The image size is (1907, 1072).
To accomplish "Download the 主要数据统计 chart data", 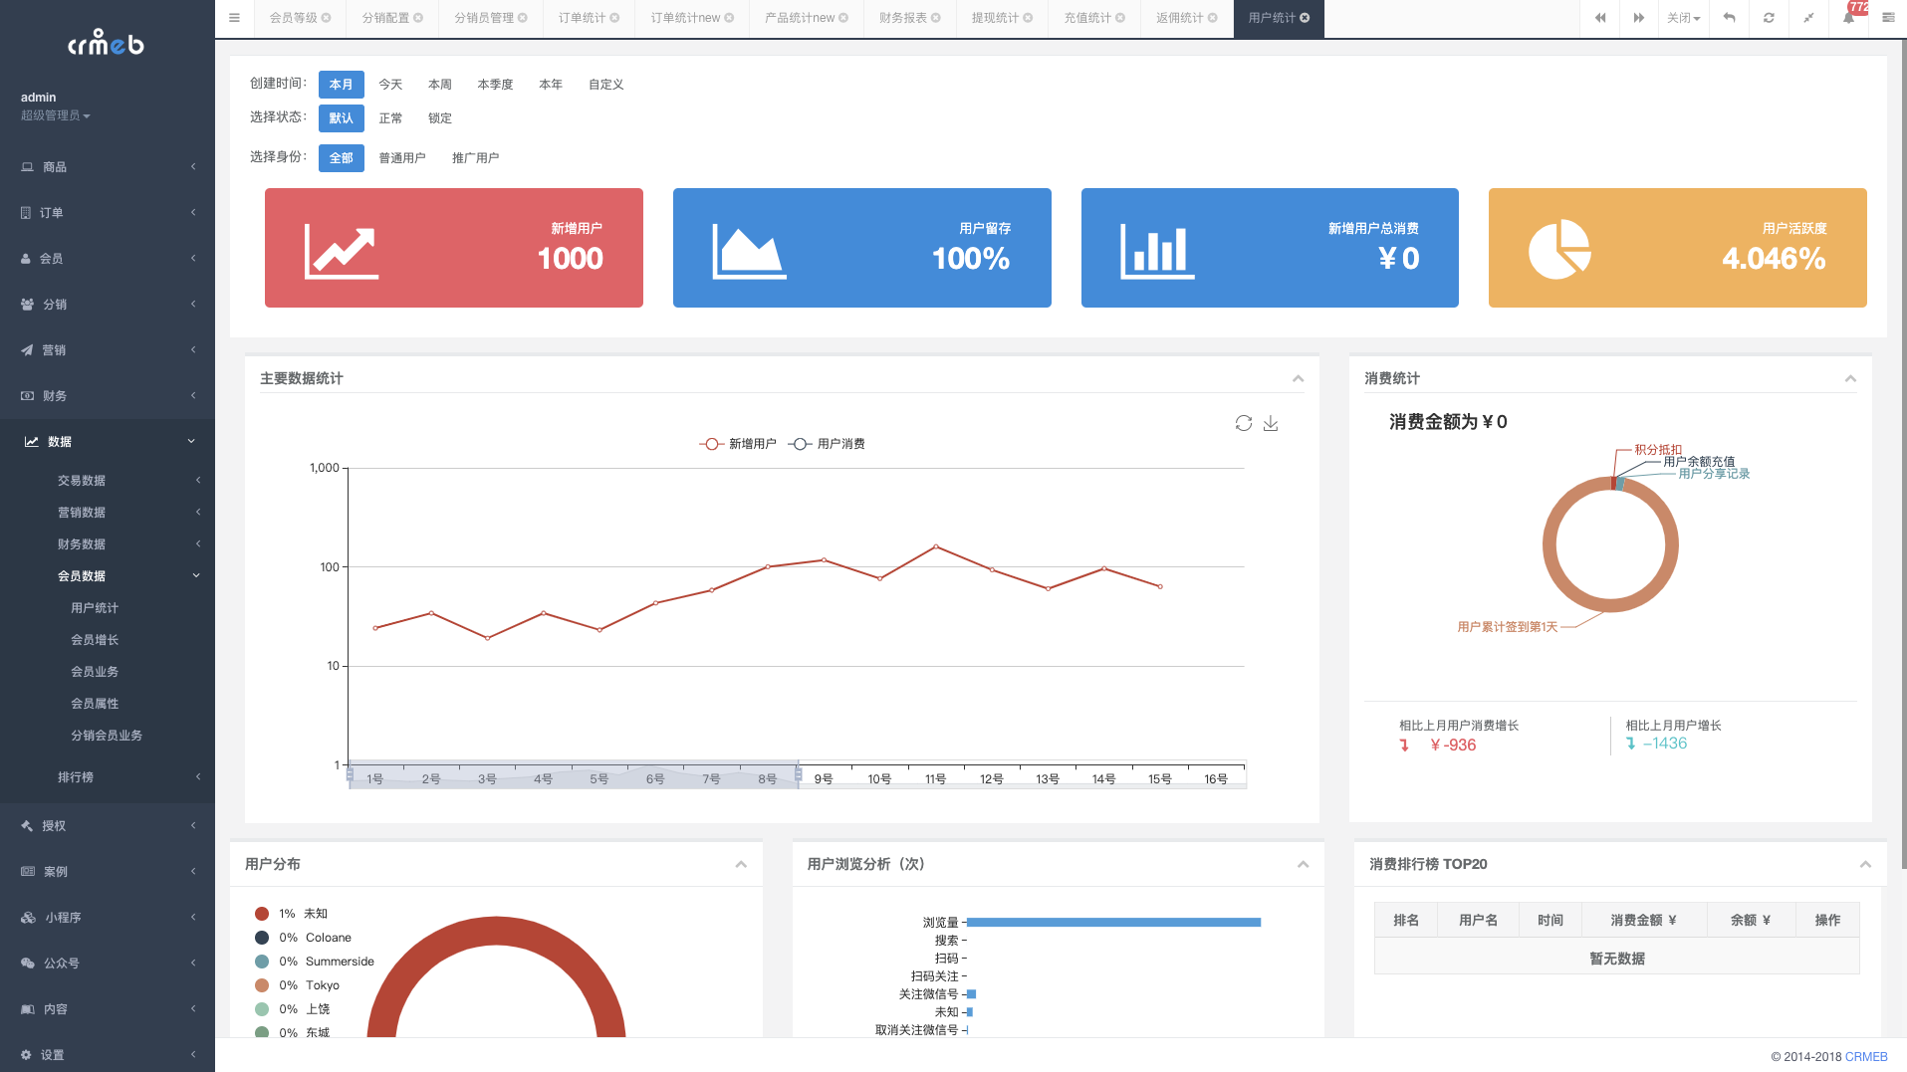I will [x=1271, y=423].
